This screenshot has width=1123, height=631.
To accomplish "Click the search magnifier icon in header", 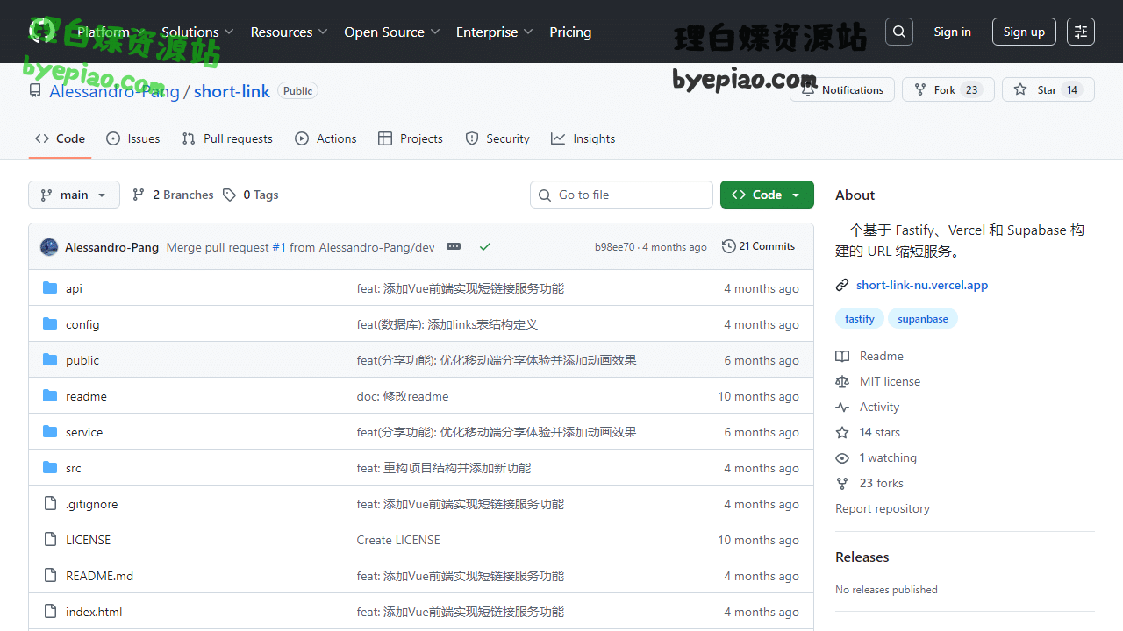I will click(x=898, y=32).
